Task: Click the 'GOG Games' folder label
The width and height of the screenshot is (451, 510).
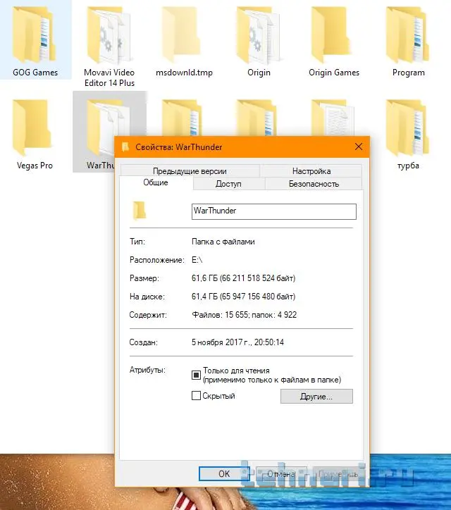Action: 35,73
